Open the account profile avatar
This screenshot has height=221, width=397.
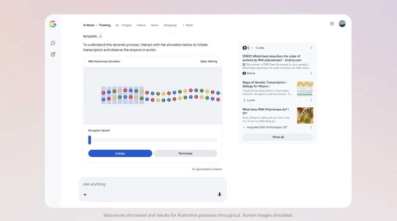pyautogui.click(x=342, y=24)
